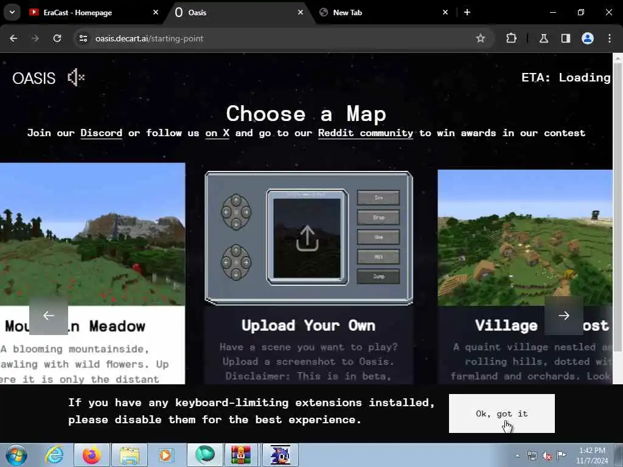Screen dimensions: 623x467
Task: Go back to previous page
Action: point(13,38)
